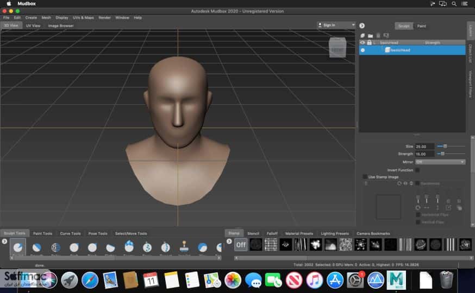
Task: Select the Repeat sculpt tool
Action: tap(165, 247)
